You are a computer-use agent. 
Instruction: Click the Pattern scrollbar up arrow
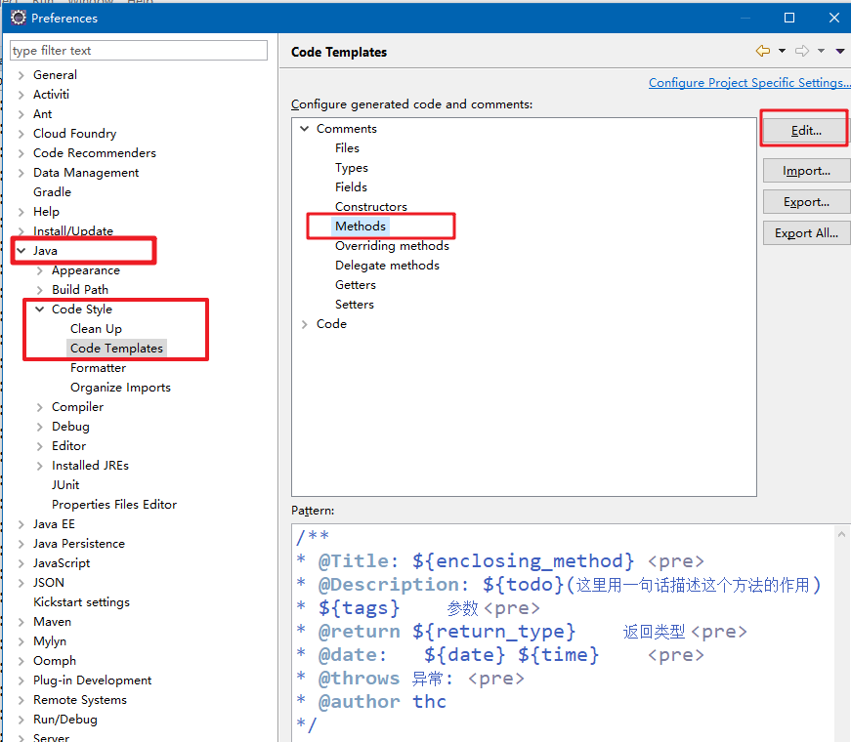tap(841, 534)
